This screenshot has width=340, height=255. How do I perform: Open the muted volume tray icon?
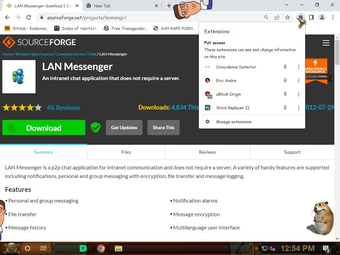coord(272,248)
